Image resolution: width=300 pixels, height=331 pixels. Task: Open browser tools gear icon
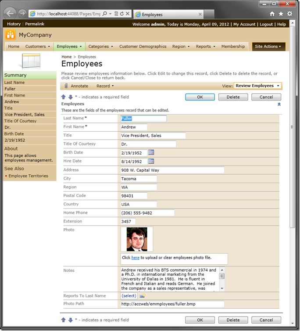[289, 14]
